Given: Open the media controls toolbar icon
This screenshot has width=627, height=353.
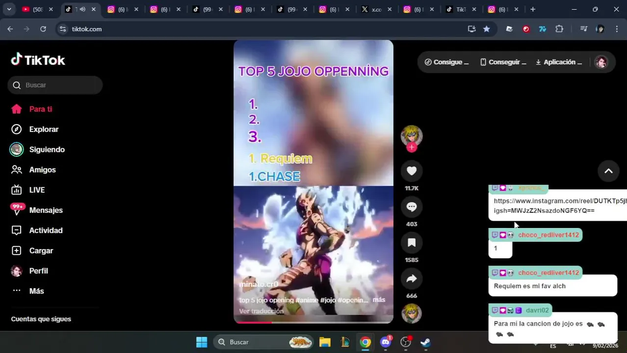Looking at the screenshot, I should point(583,29).
